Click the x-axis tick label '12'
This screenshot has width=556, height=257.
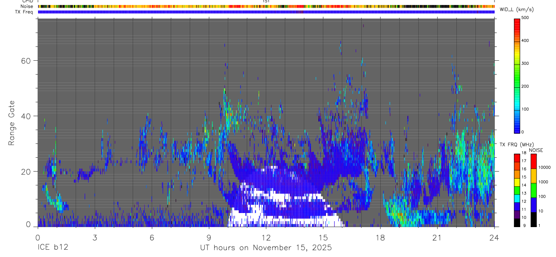266,238
